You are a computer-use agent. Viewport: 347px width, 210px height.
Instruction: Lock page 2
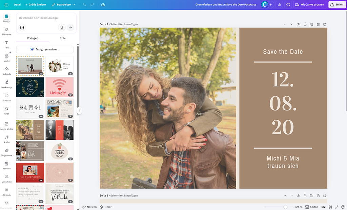pyautogui.click(x=305, y=196)
